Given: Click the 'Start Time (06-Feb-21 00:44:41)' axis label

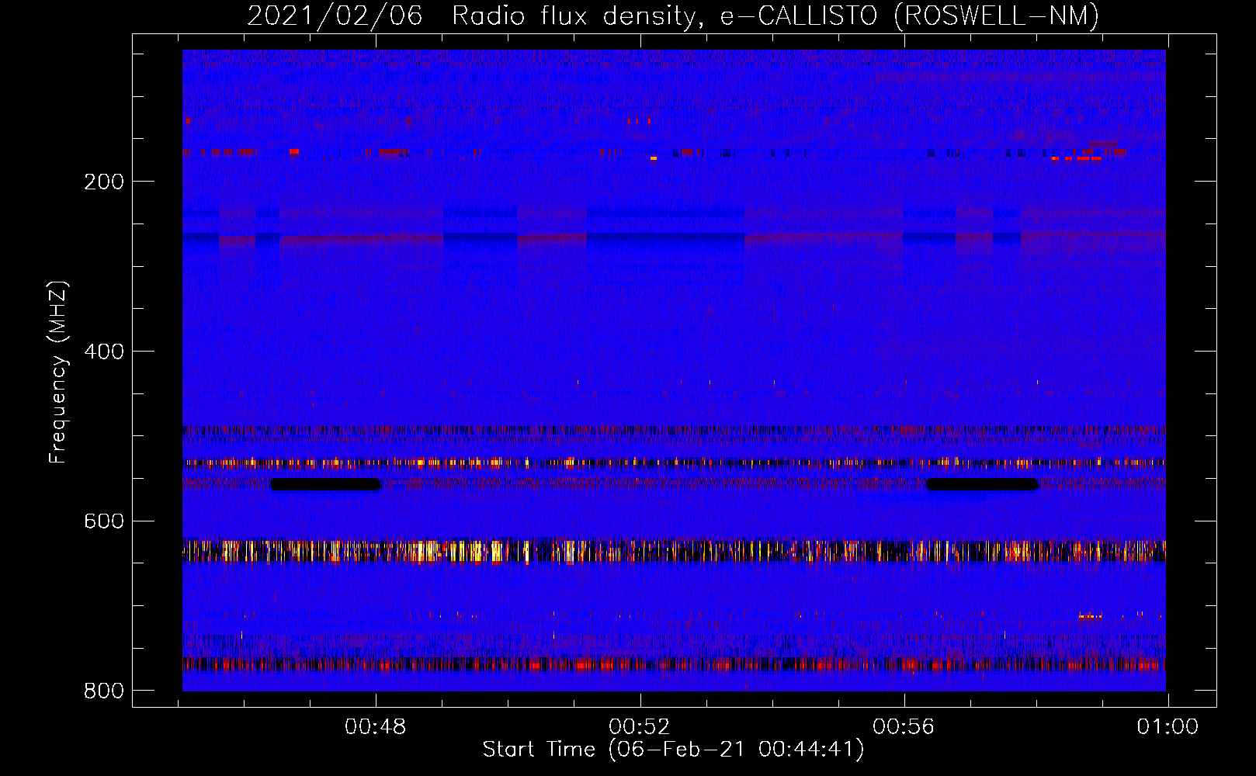Looking at the screenshot, I should (673, 750).
